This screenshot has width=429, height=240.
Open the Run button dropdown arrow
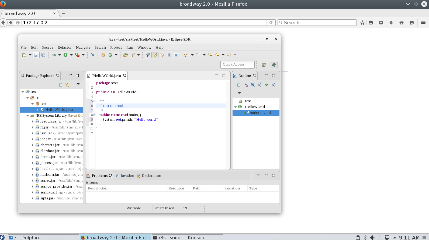(71, 55)
